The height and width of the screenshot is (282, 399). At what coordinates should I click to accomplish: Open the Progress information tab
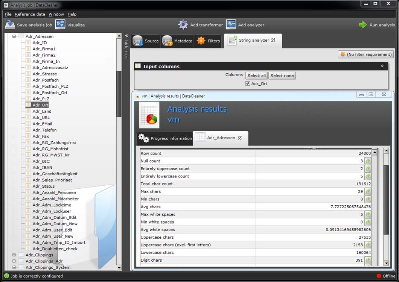[x=165, y=138]
